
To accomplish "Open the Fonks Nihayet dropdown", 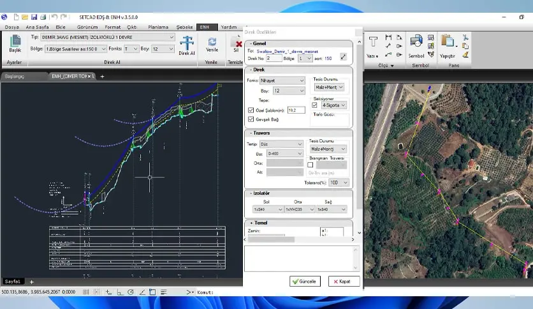I will (x=282, y=80).
